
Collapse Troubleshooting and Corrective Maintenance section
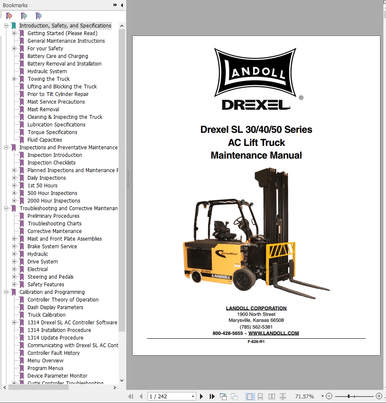coord(6,208)
